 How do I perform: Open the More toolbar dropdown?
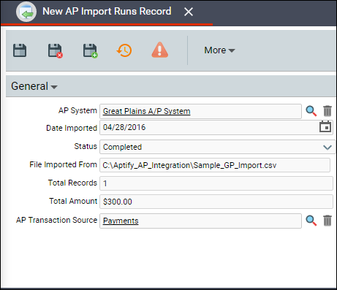click(219, 50)
